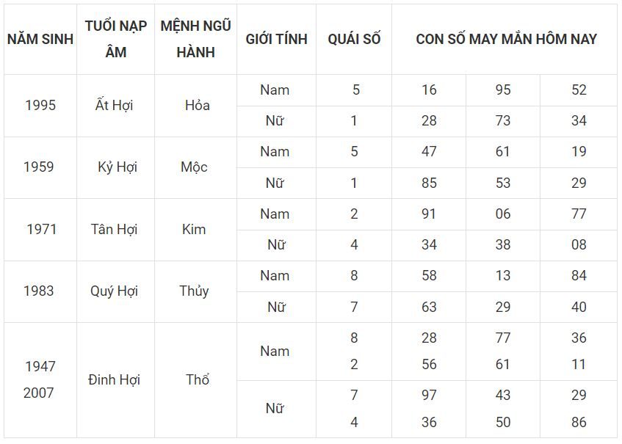
Task: Select the Thổ element cell
Action: 198,379
